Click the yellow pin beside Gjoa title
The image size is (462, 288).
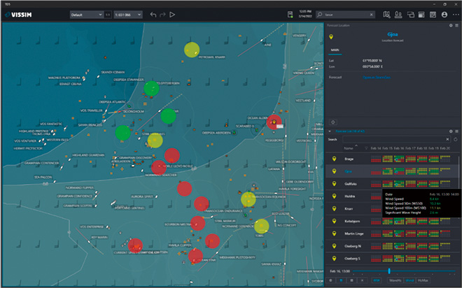click(x=331, y=37)
